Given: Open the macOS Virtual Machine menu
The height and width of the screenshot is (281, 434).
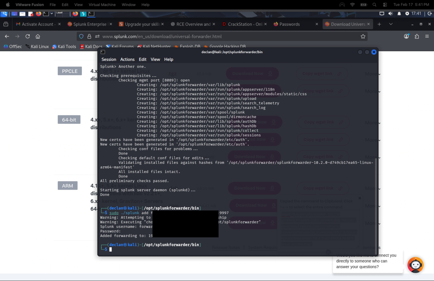Looking at the screenshot, I should (x=102, y=5).
